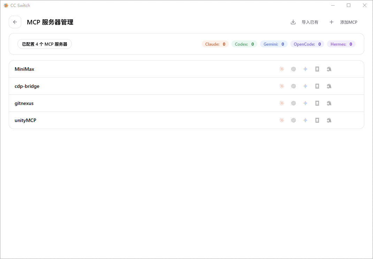Toggle Codex icon for MiniMax server
This screenshot has height=259, width=373.
tap(294, 69)
